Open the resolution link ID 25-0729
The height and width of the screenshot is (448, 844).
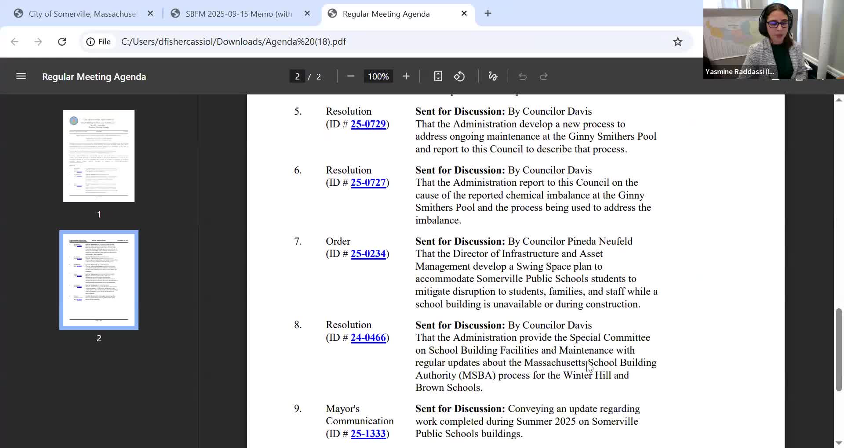coord(368,124)
